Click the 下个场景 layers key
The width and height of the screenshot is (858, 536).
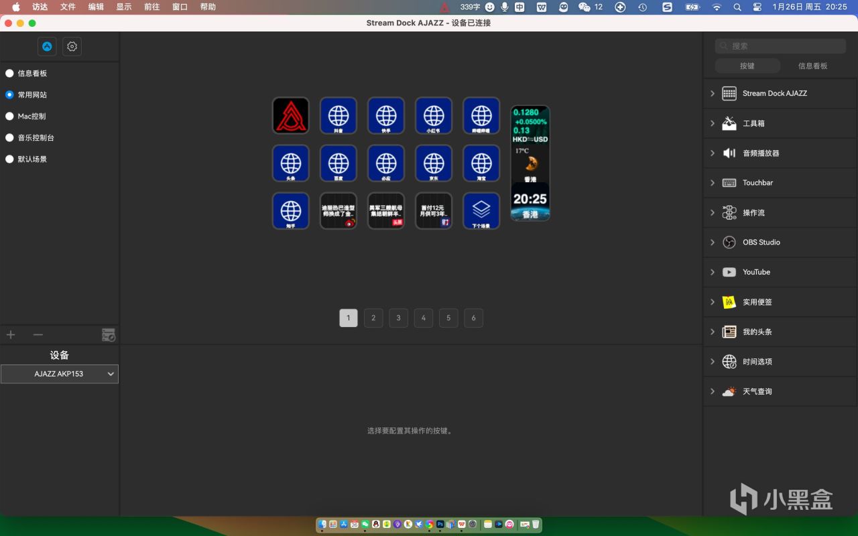click(481, 210)
